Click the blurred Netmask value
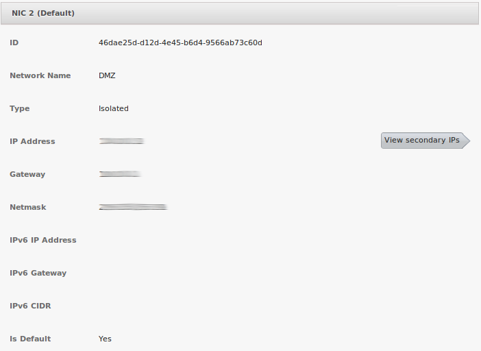481x351 pixels. point(133,206)
